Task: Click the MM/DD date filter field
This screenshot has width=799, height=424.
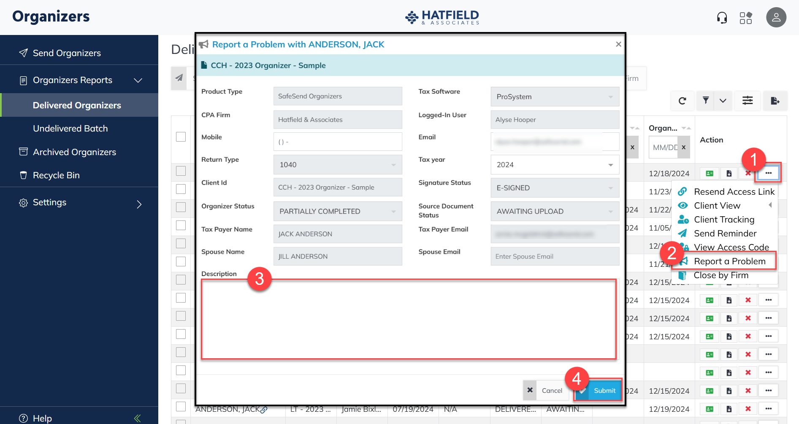Action: 664,147
